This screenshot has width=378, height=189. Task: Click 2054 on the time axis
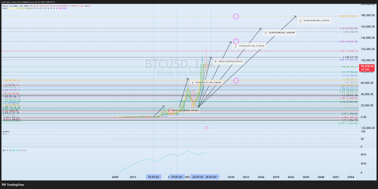point(351,177)
